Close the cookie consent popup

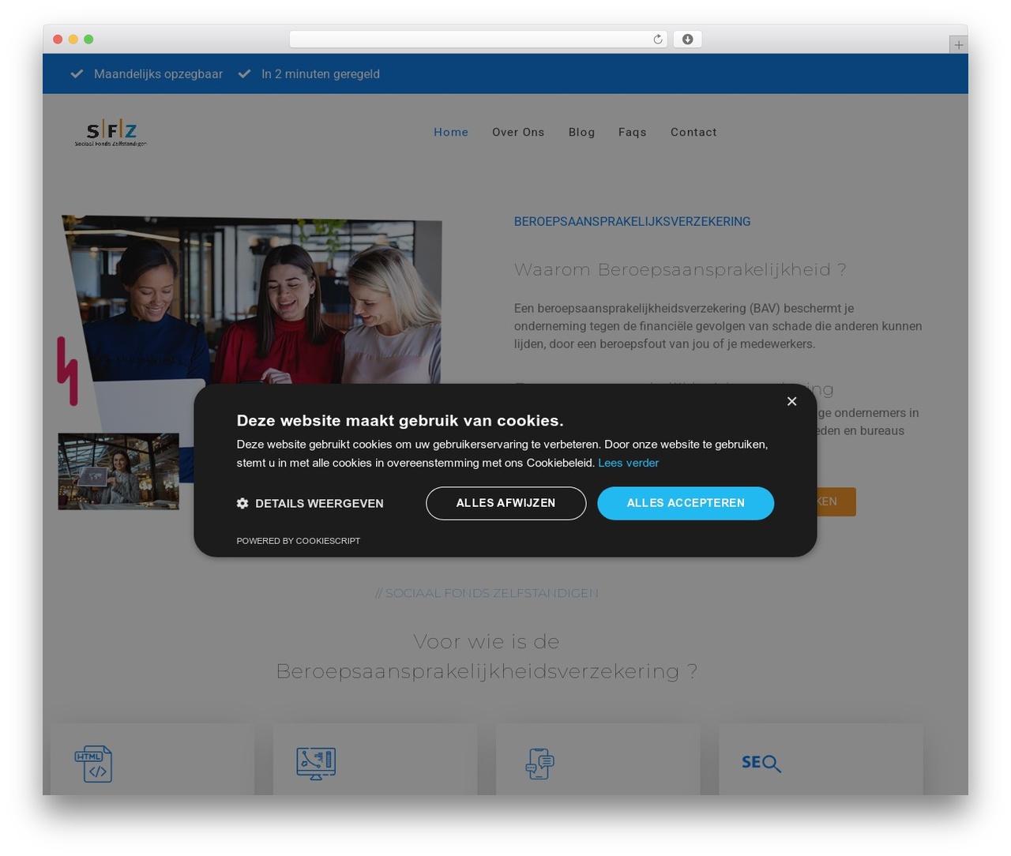click(791, 401)
